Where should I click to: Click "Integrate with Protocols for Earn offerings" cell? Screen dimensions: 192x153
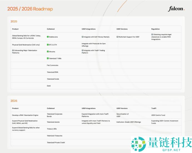click(x=94, y=45)
